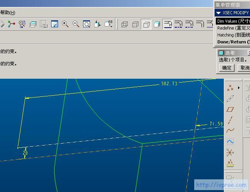Open the saved view list dropdown
The height and width of the screenshot is (192, 250).
click(x=109, y=24)
